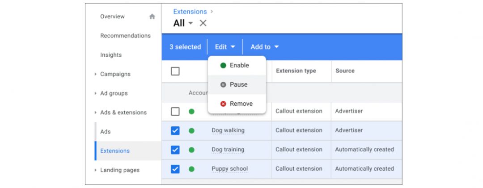Go to Recommendations in the sidebar

click(x=125, y=36)
